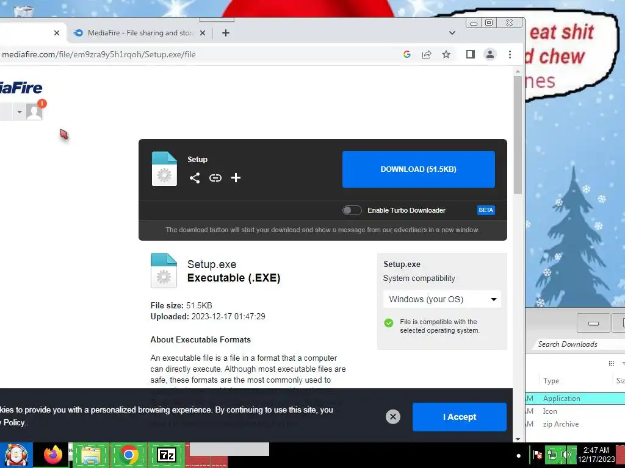This screenshot has height=468, width=625.
Task: Click the network icon in system tray
Action: (552, 455)
